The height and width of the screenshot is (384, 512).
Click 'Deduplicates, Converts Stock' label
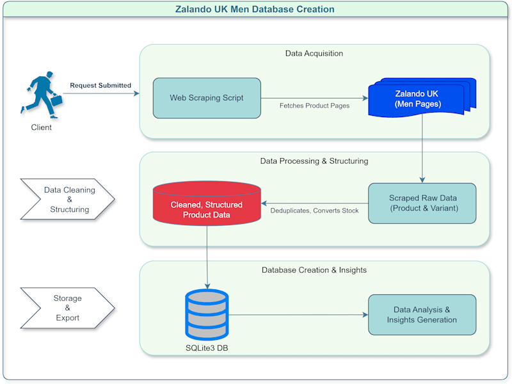314,211
